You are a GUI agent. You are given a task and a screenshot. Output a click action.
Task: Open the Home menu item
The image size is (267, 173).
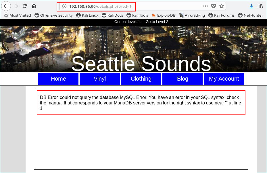58,79
